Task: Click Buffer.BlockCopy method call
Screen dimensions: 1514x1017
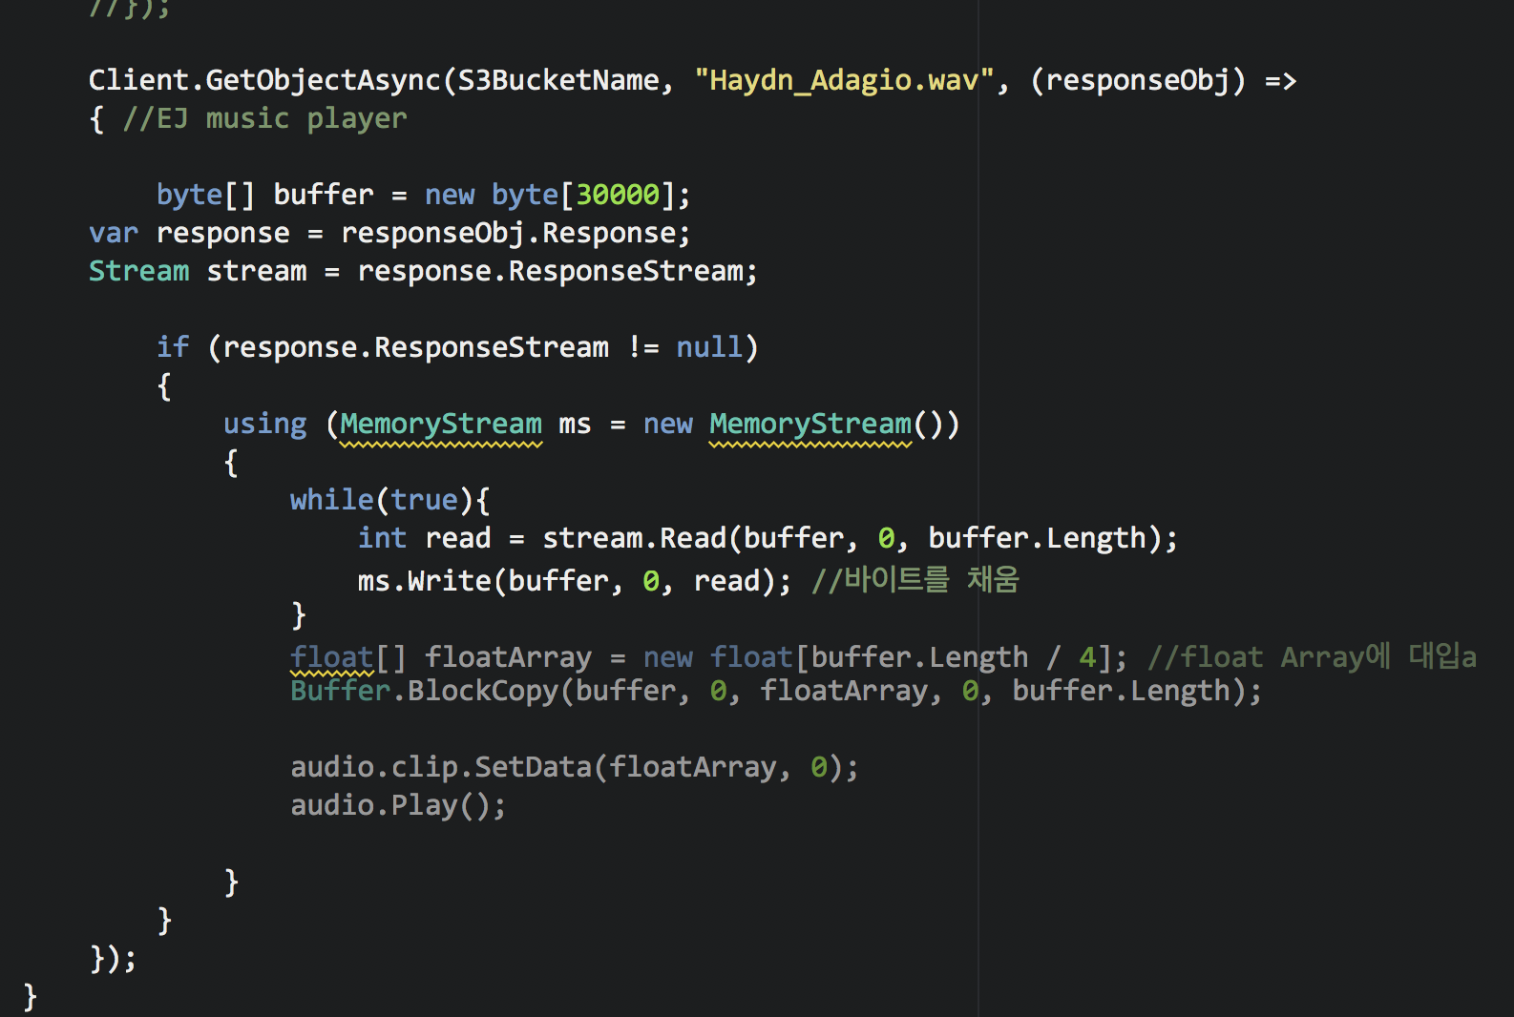Action: [424, 691]
